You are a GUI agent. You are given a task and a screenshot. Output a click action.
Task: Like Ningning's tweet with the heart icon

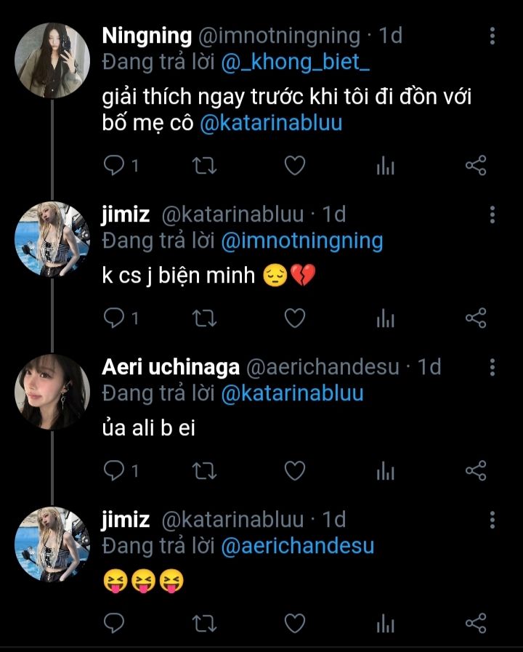pos(293,166)
